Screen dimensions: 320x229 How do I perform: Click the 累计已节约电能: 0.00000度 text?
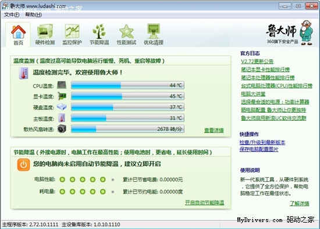click(x=152, y=192)
